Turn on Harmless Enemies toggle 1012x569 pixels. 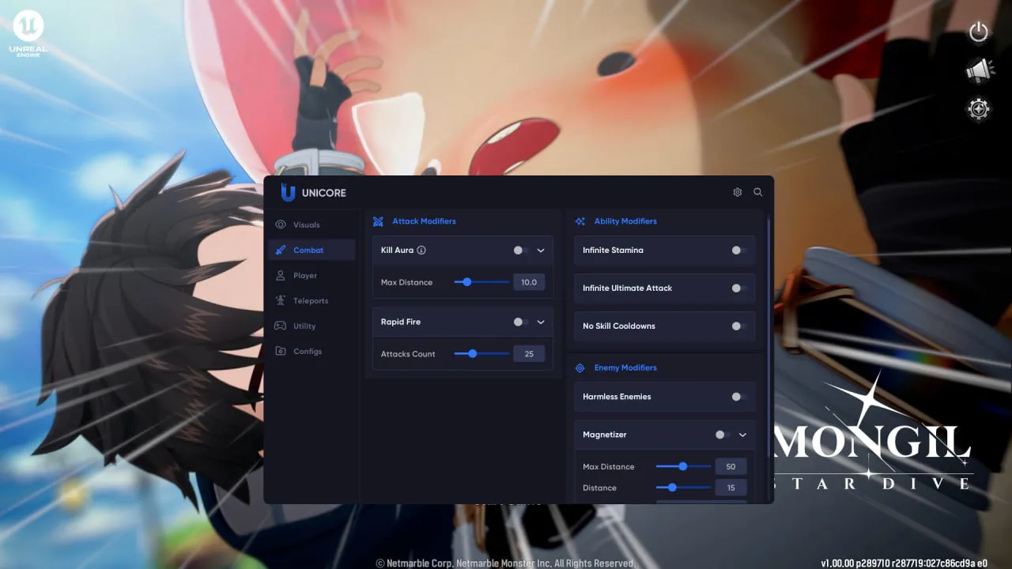coord(737,397)
